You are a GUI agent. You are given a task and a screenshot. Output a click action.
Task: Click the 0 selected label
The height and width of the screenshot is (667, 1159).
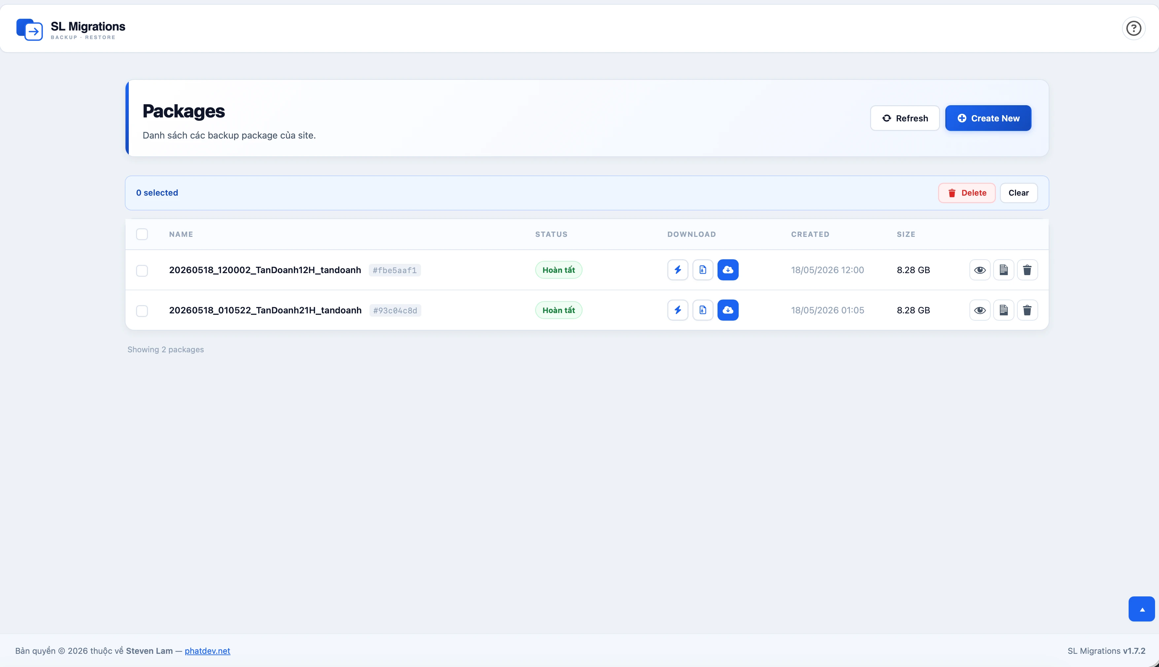[x=157, y=193]
